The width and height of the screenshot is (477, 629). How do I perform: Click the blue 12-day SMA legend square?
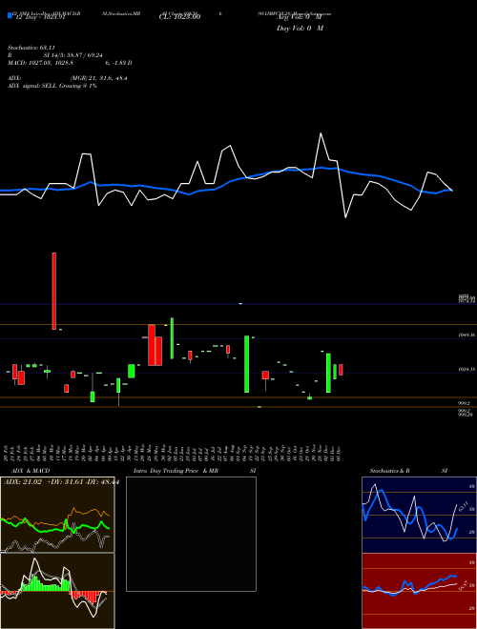(10, 15)
